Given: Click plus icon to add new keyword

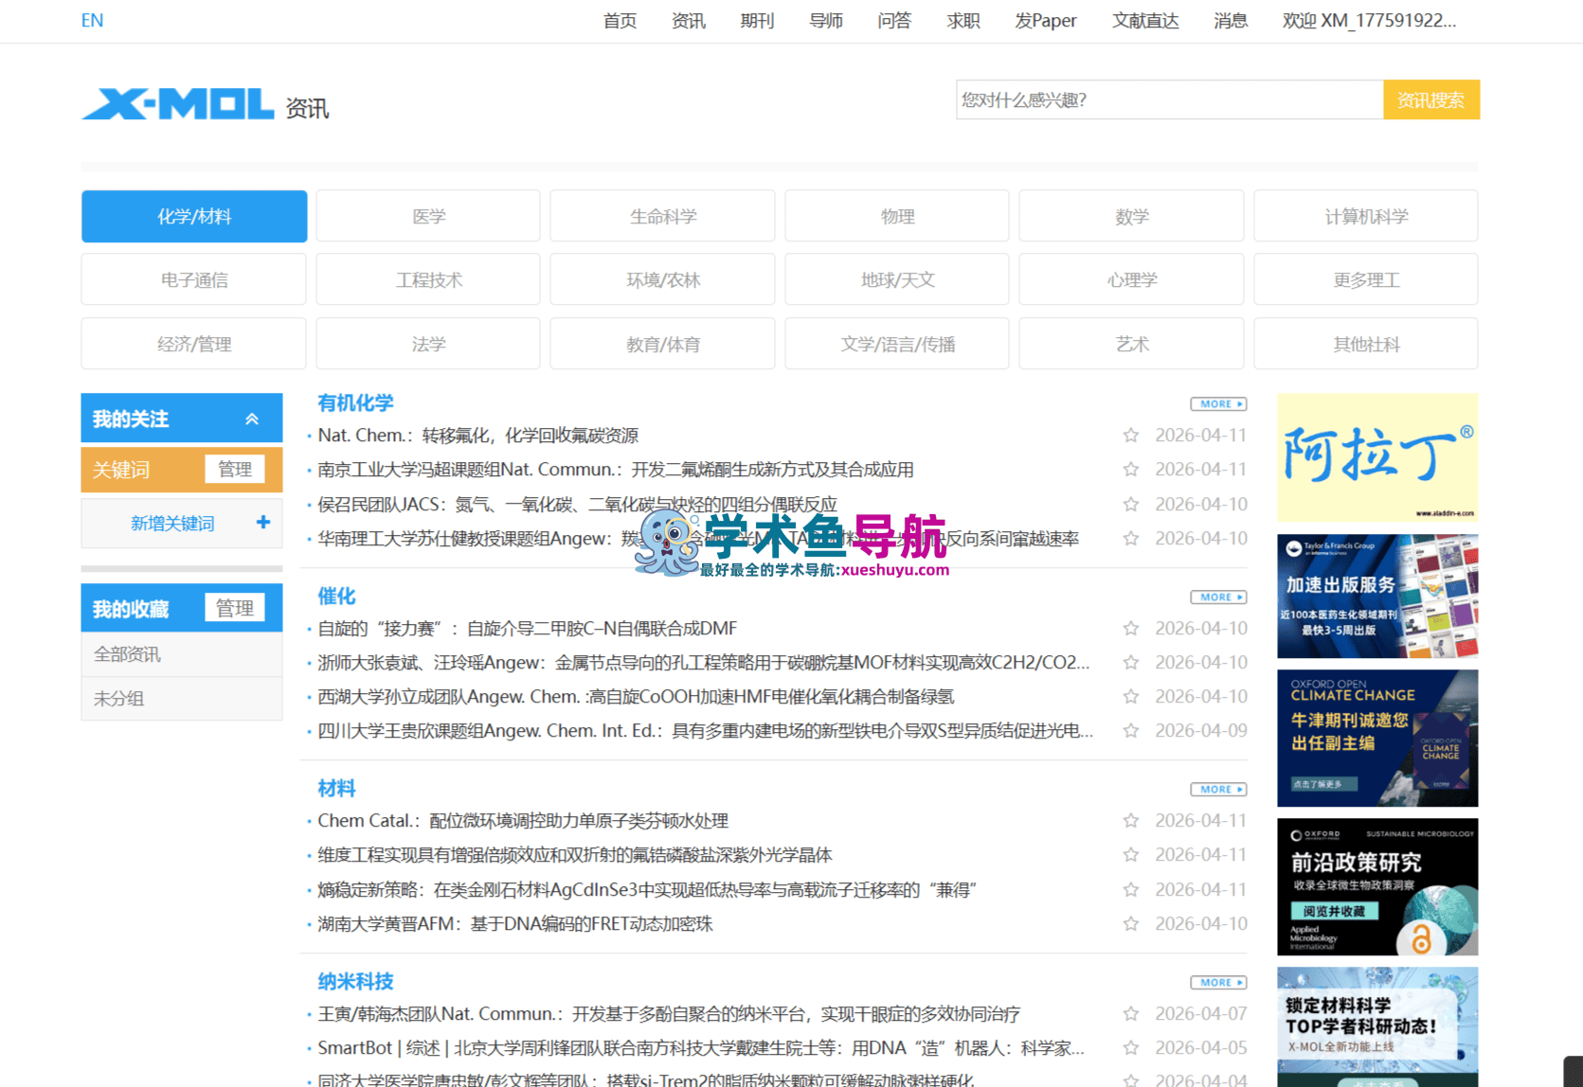Looking at the screenshot, I should [262, 523].
